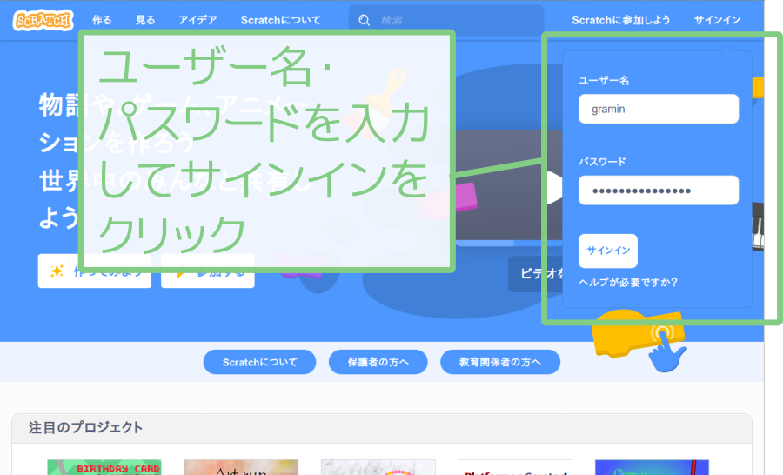Focus the パスワード input field
The image size is (783, 475).
tap(659, 191)
